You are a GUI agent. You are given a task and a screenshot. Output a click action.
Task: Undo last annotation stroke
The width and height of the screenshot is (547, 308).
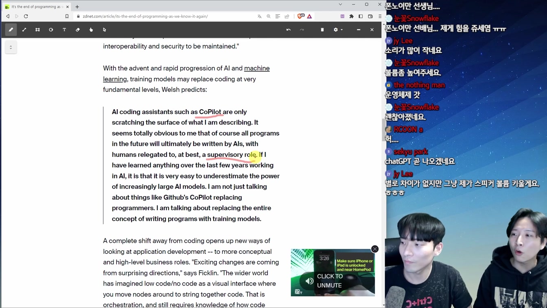pyautogui.click(x=289, y=30)
